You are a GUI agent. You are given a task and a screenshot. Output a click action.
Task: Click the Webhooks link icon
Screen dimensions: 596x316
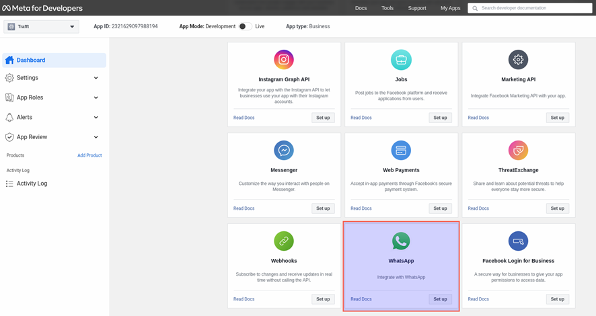point(284,241)
